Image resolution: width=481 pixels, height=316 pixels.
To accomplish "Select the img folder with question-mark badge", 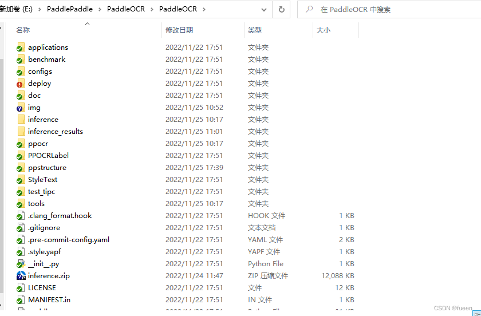I will coord(21,108).
